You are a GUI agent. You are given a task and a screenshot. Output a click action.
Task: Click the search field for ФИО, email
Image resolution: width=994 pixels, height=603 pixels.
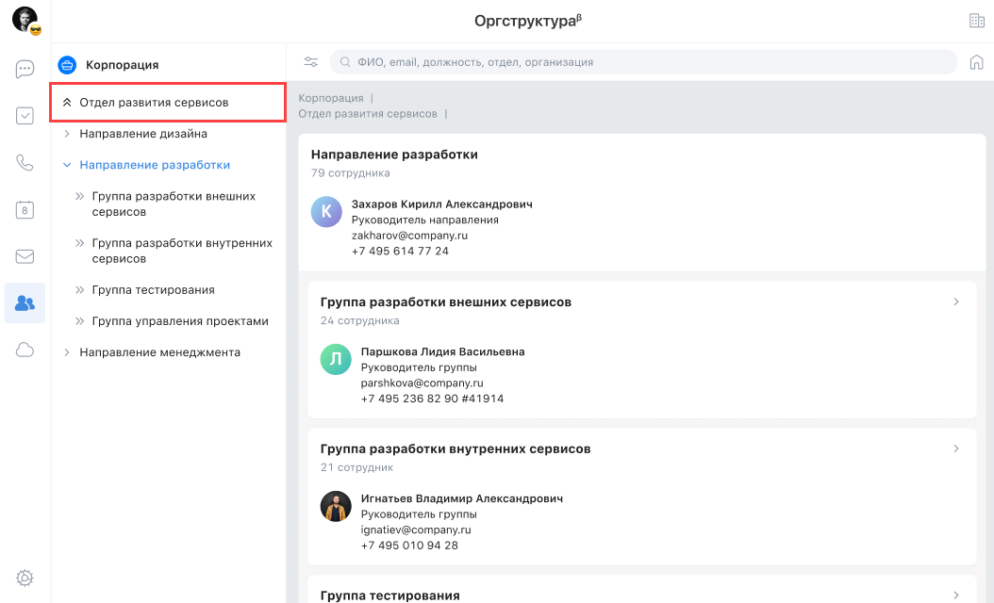click(641, 62)
